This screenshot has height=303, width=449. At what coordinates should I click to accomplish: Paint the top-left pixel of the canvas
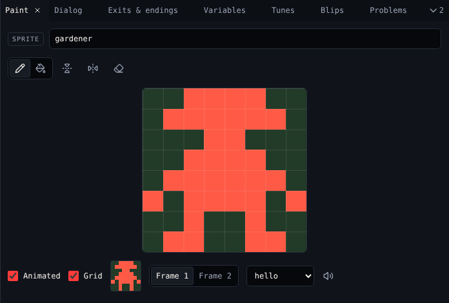click(153, 99)
